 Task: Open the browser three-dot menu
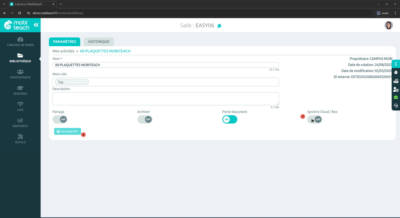[x=395, y=13]
